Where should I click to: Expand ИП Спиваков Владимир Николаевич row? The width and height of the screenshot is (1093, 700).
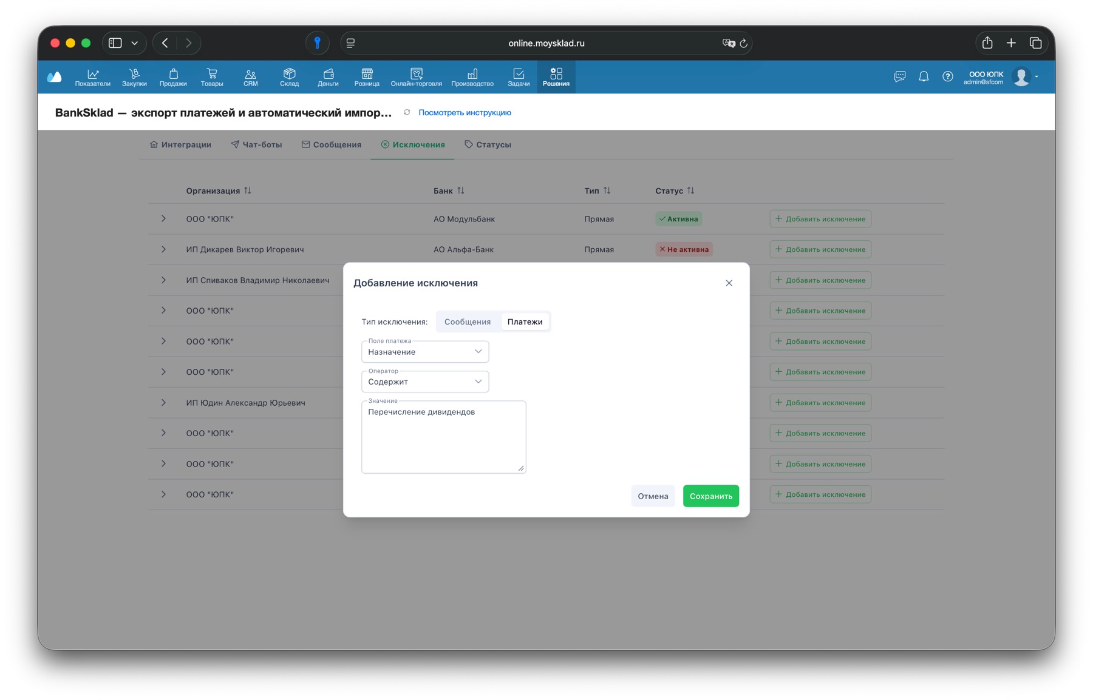tap(163, 280)
